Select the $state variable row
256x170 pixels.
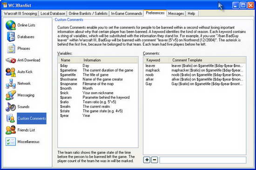[98, 111]
